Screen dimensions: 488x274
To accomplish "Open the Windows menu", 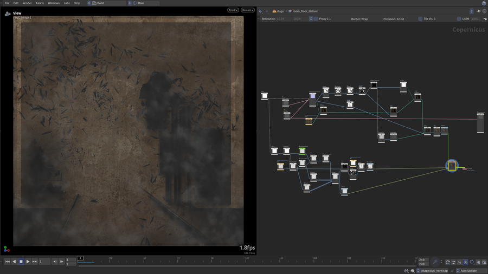I will 54,3.
